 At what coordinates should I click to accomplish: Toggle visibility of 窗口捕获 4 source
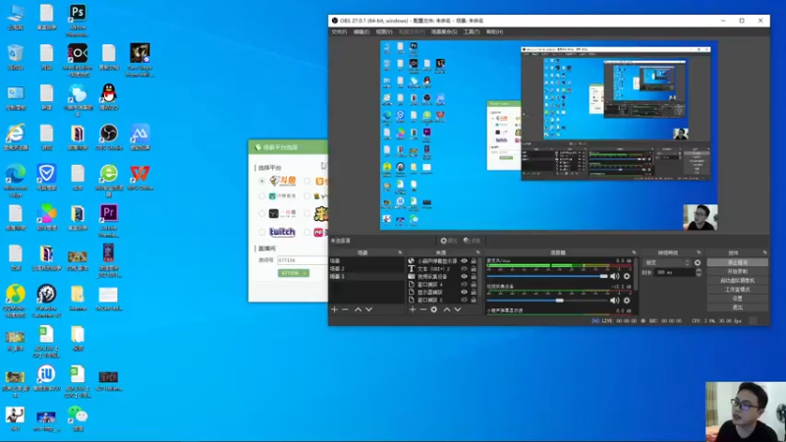(464, 284)
